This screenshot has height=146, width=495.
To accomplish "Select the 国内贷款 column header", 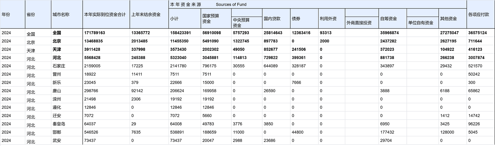I will click(275, 19).
